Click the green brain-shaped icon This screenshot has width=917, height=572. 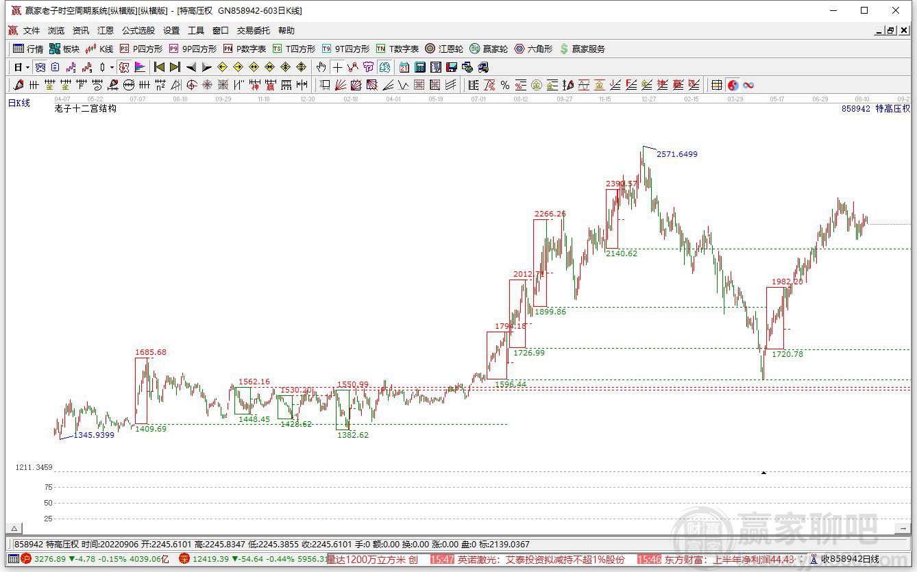384,67
